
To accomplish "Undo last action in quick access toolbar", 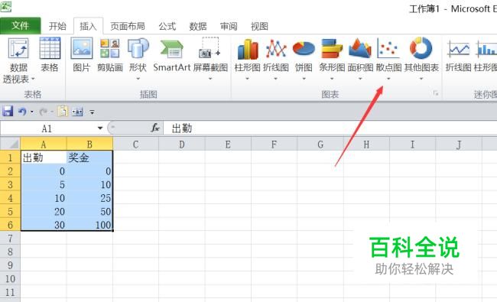I will (x=22, y=112).
